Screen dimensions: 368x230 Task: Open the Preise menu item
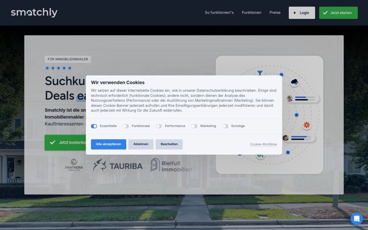coord(275,12)
